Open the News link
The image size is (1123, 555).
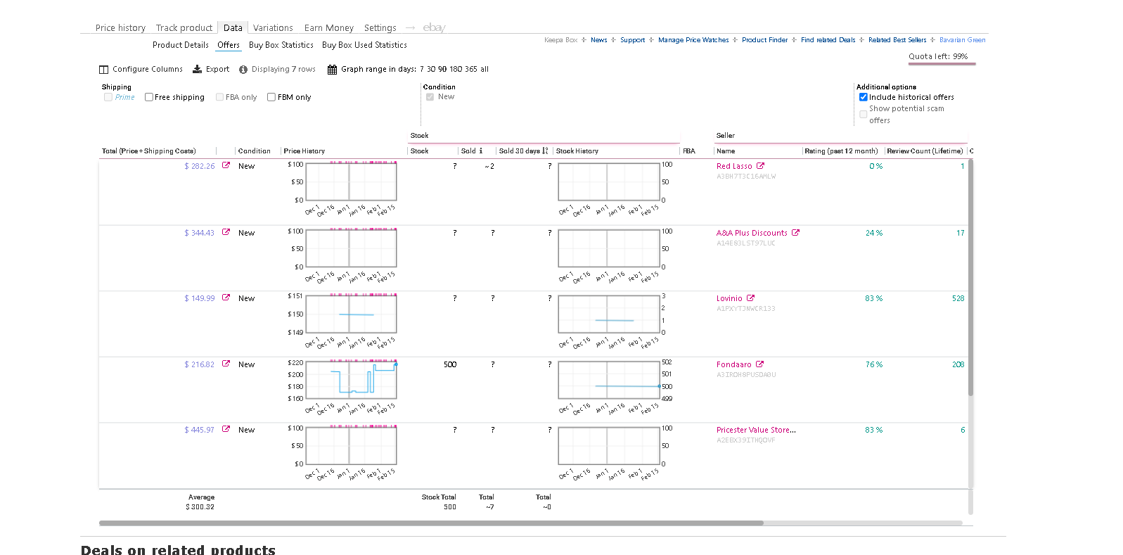tap(599, 40)
